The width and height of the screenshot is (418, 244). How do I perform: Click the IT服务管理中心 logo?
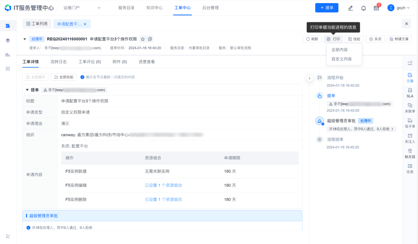tap(29, 8)
